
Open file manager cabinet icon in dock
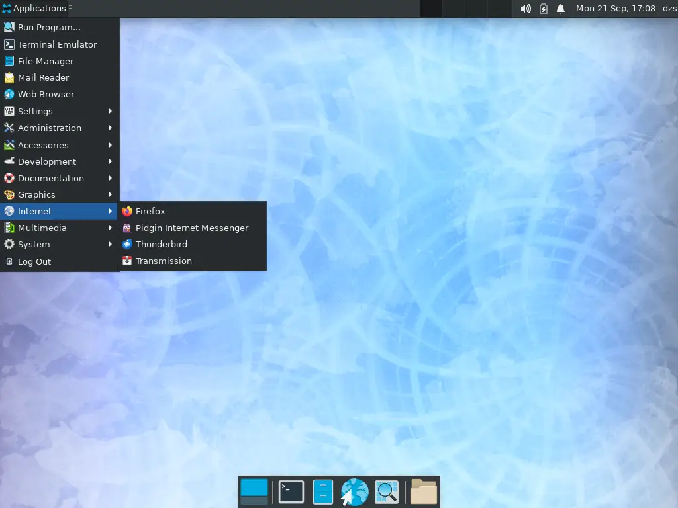click(x=322, y=491)
